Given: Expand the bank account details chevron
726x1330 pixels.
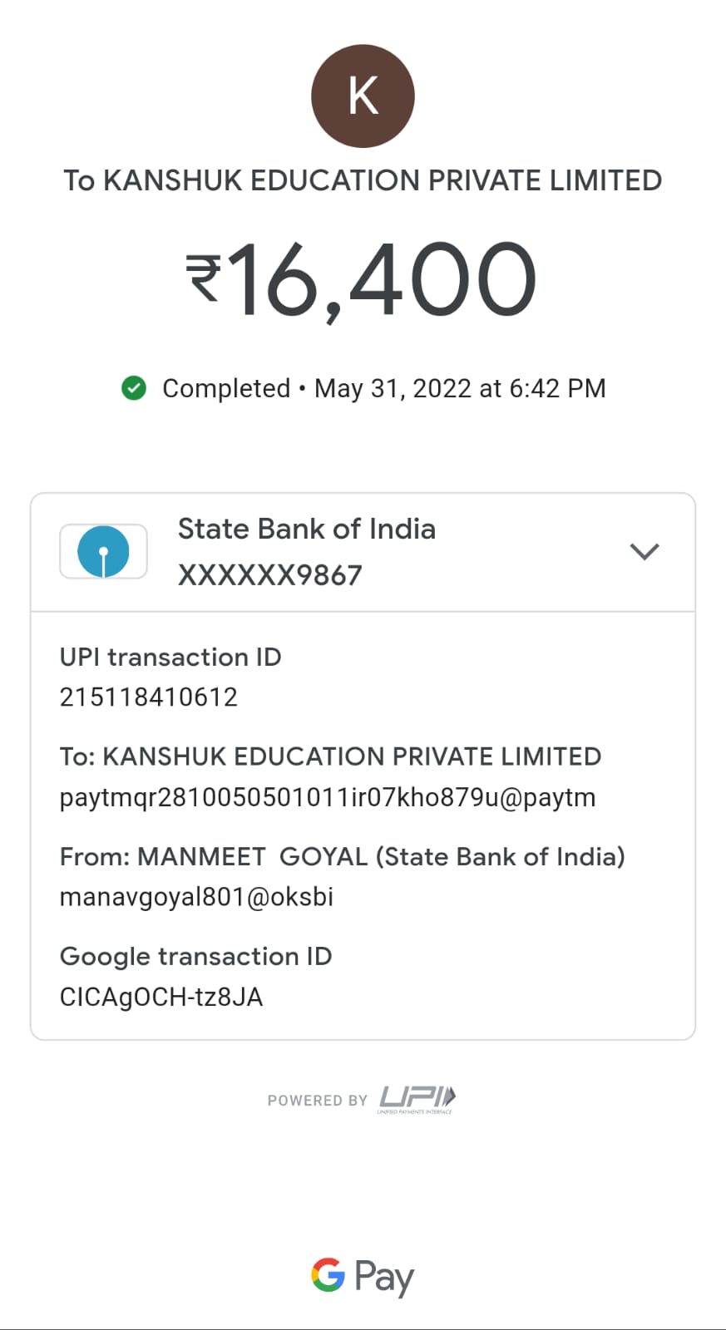Looking at the screenshot, I should 645,551.
